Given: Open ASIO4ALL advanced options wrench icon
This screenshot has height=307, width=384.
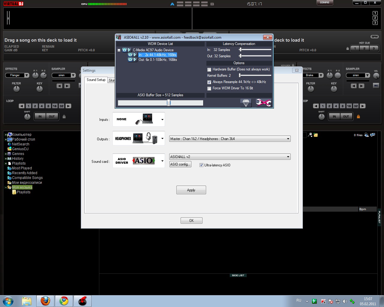Looking at the screenshot, I should tap(263, 103).
